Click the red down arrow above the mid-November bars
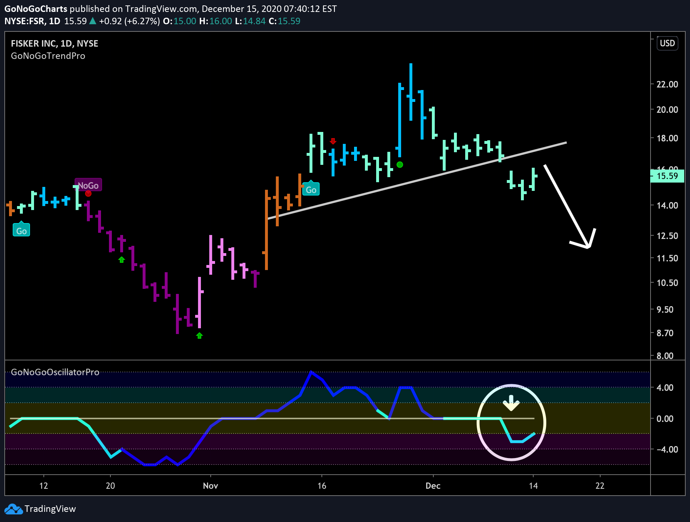Screen dimensions: 690x522 tap(333, 141)
